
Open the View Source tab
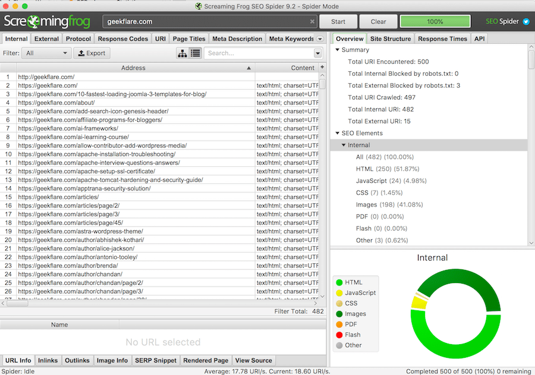pyautogui.click(x=253, y=360)
